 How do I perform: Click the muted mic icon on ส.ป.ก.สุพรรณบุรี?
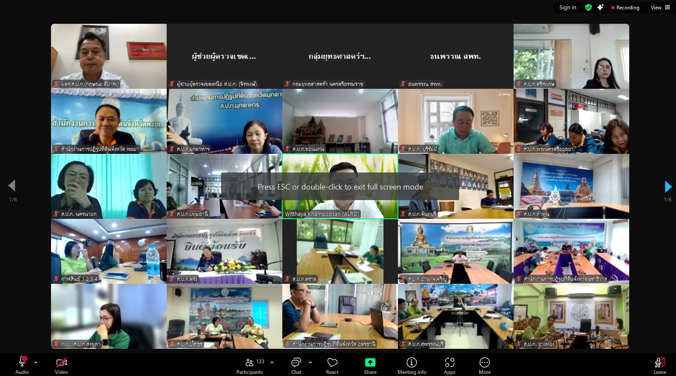pos(403,344)
